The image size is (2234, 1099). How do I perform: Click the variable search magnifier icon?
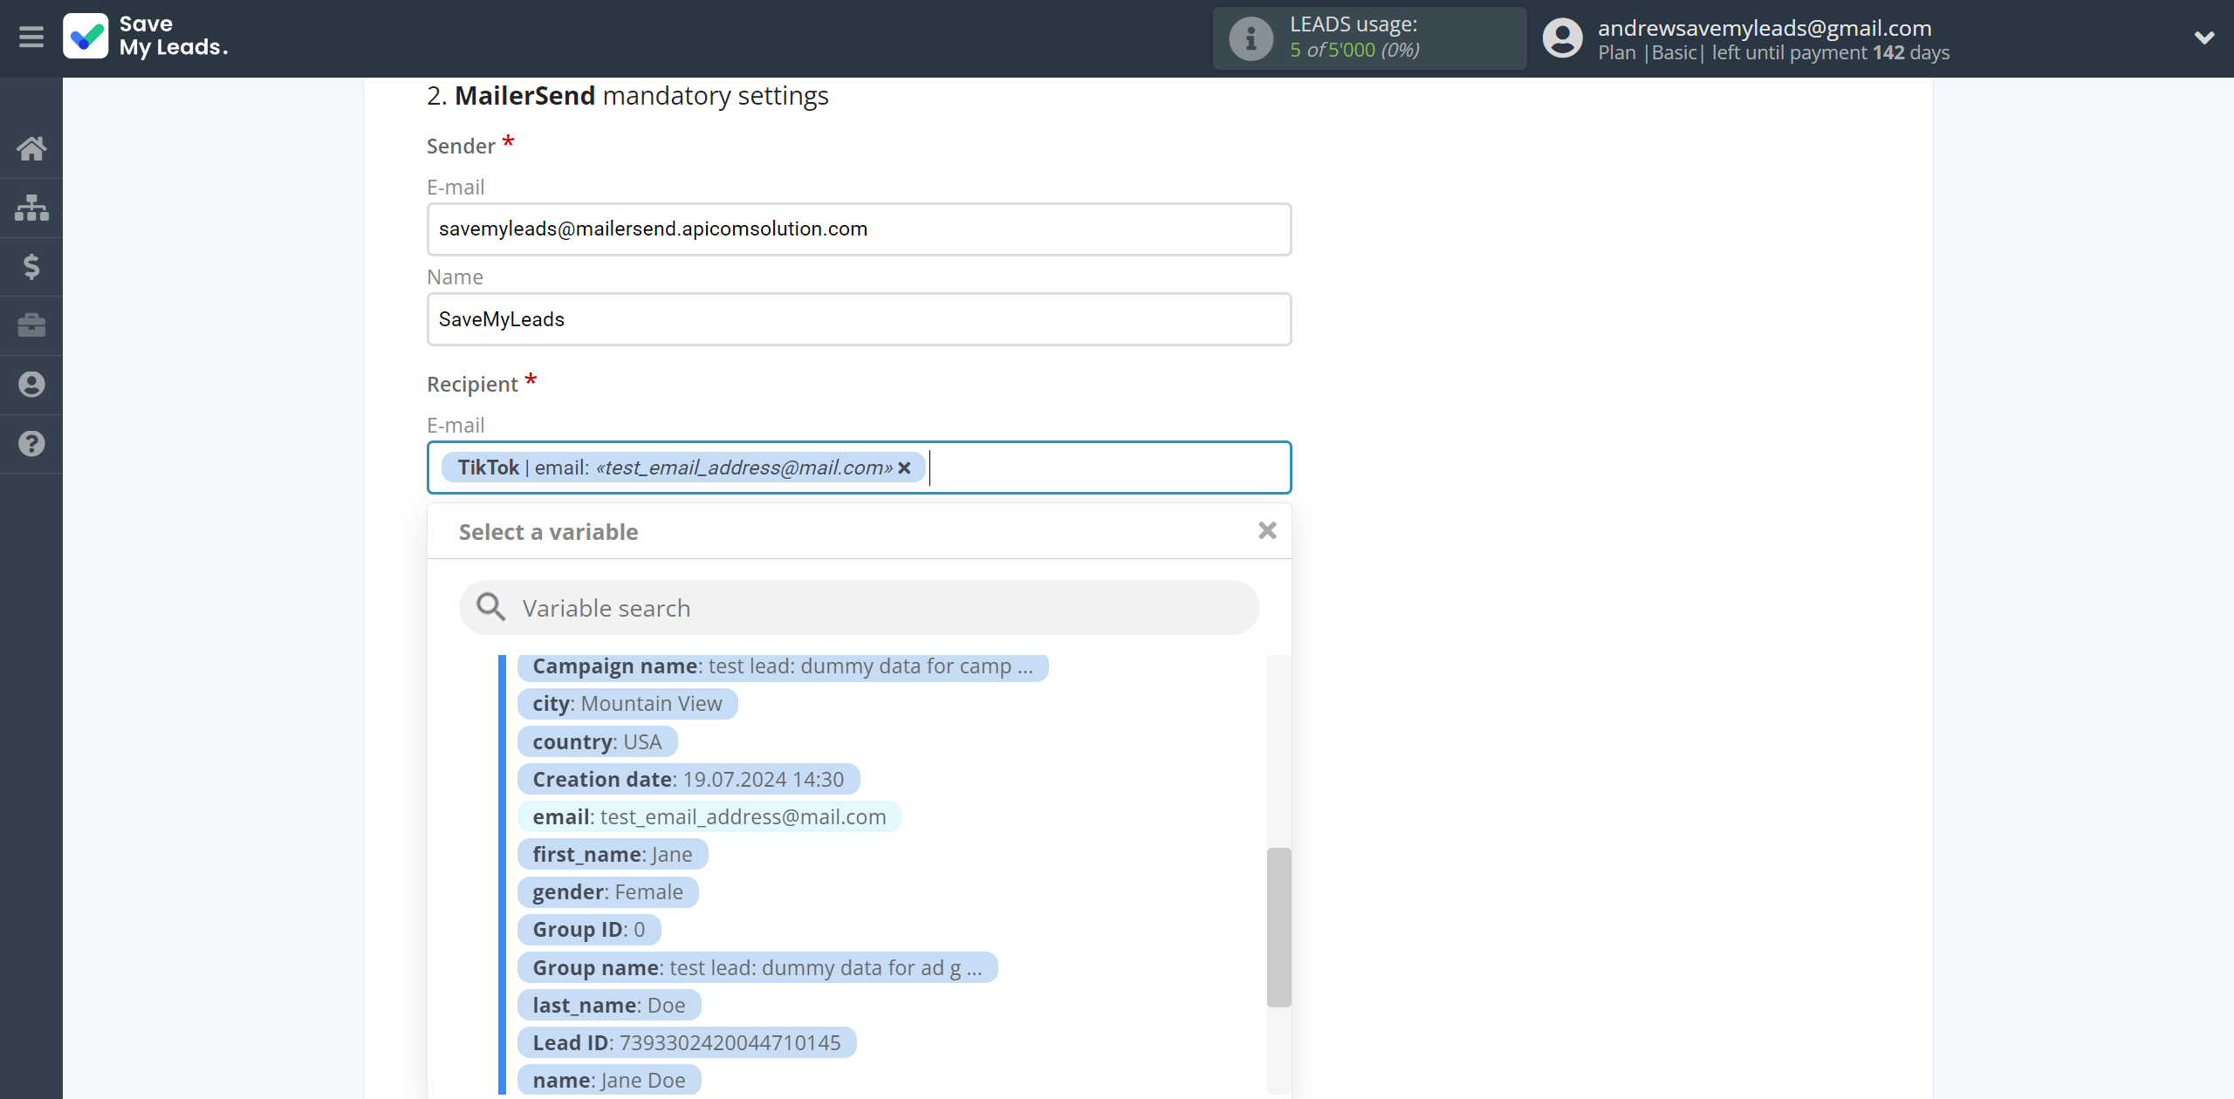490,607
